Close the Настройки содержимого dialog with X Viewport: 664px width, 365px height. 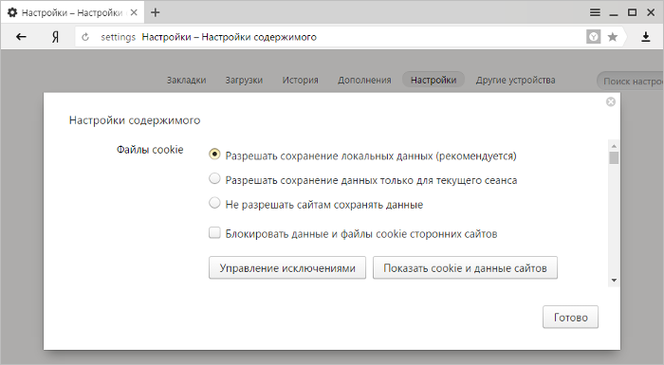coord(611,101)
